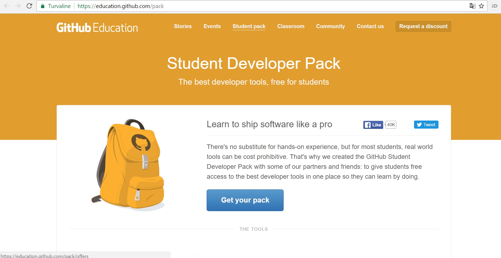Click the 'The best developer tools' subtitle
The height and width of the screenshot is (258, 501).
pos(254,82)
